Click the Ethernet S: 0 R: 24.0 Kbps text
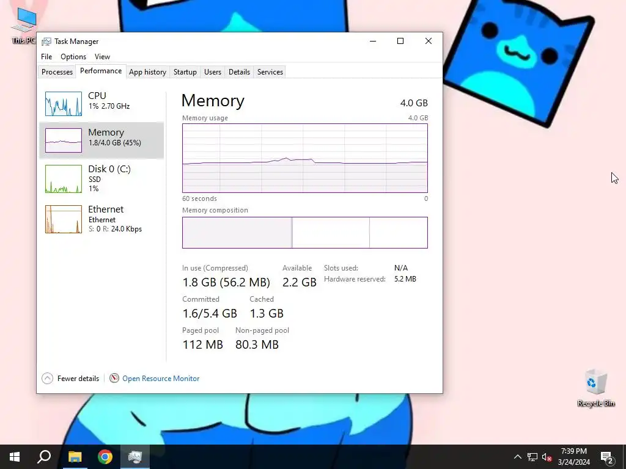The image size is (626, 469). (115, 229)
